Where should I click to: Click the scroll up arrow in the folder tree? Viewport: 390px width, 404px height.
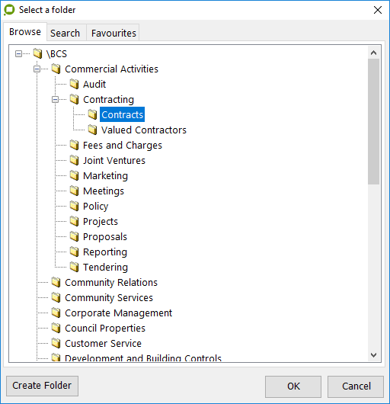point(373,53)
